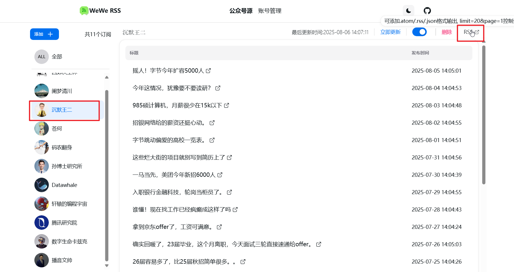
Task: Select 阑梦清川 subscription name
Action: 62,91
